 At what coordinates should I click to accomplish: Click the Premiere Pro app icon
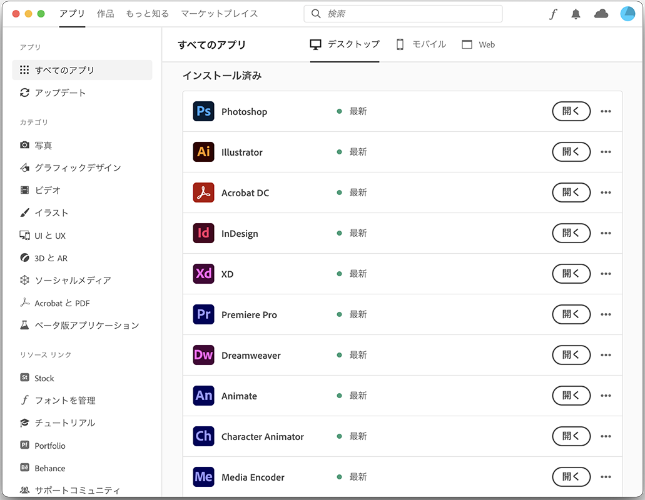pos(203,315)
